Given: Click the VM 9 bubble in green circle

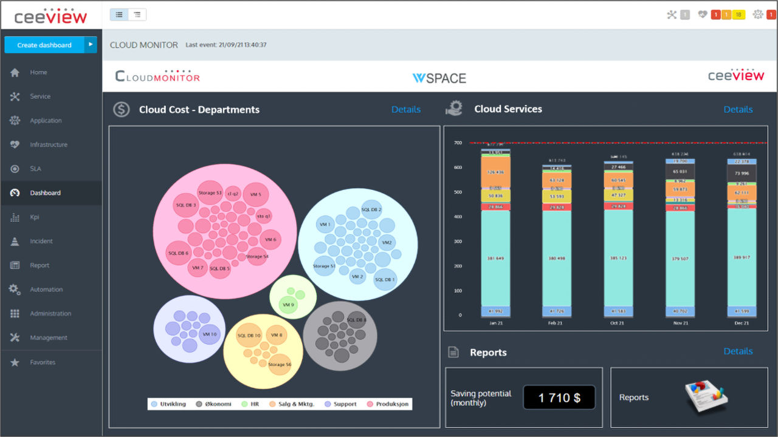Looking at the screenshot, I should [x=288, y=305].
